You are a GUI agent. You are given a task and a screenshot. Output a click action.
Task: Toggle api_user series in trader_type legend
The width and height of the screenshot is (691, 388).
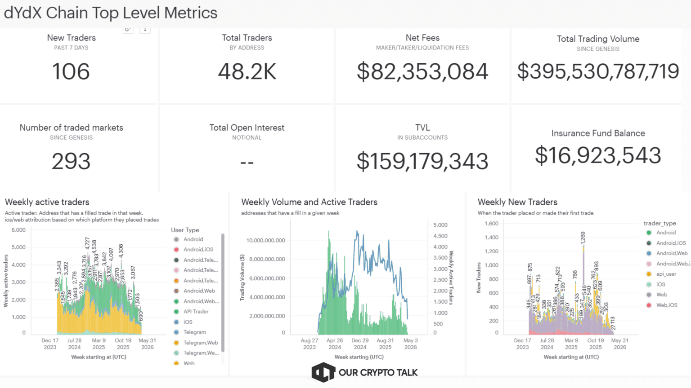click(666, 274)
